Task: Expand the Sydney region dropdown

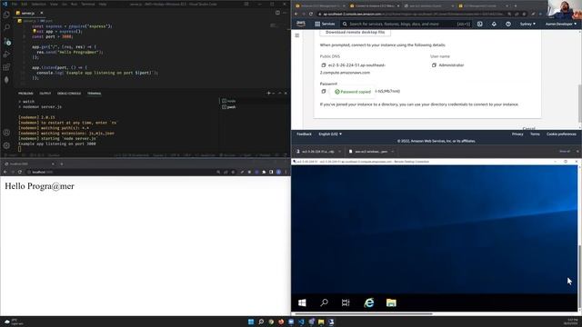Action: pos(527,24)
